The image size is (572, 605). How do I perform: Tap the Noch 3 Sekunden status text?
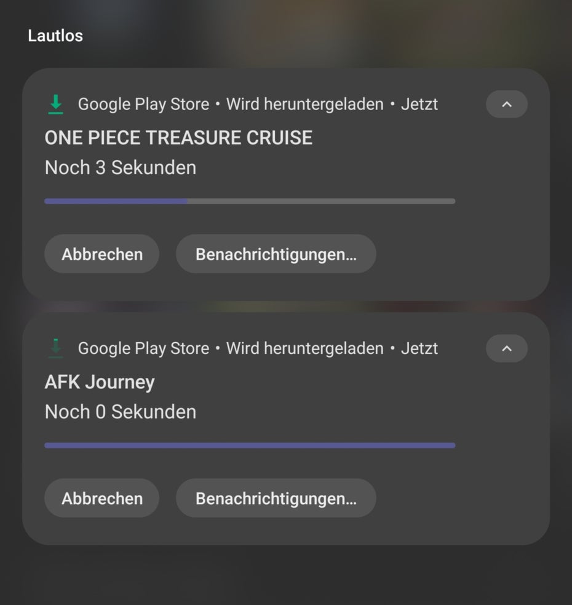point(121,168)
